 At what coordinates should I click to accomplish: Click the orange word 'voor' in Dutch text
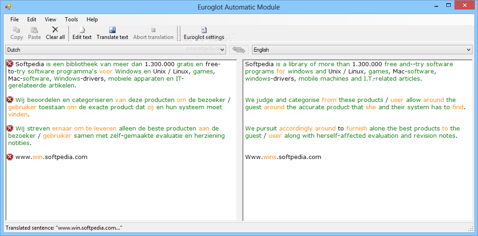pyautogui.click(x=106, y=72)
